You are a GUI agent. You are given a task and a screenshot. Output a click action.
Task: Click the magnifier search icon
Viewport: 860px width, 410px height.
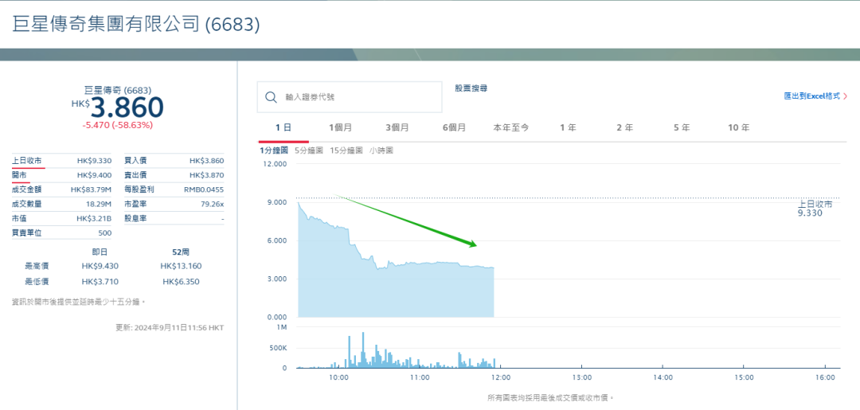pyautogui.click(x=271, y=97)
